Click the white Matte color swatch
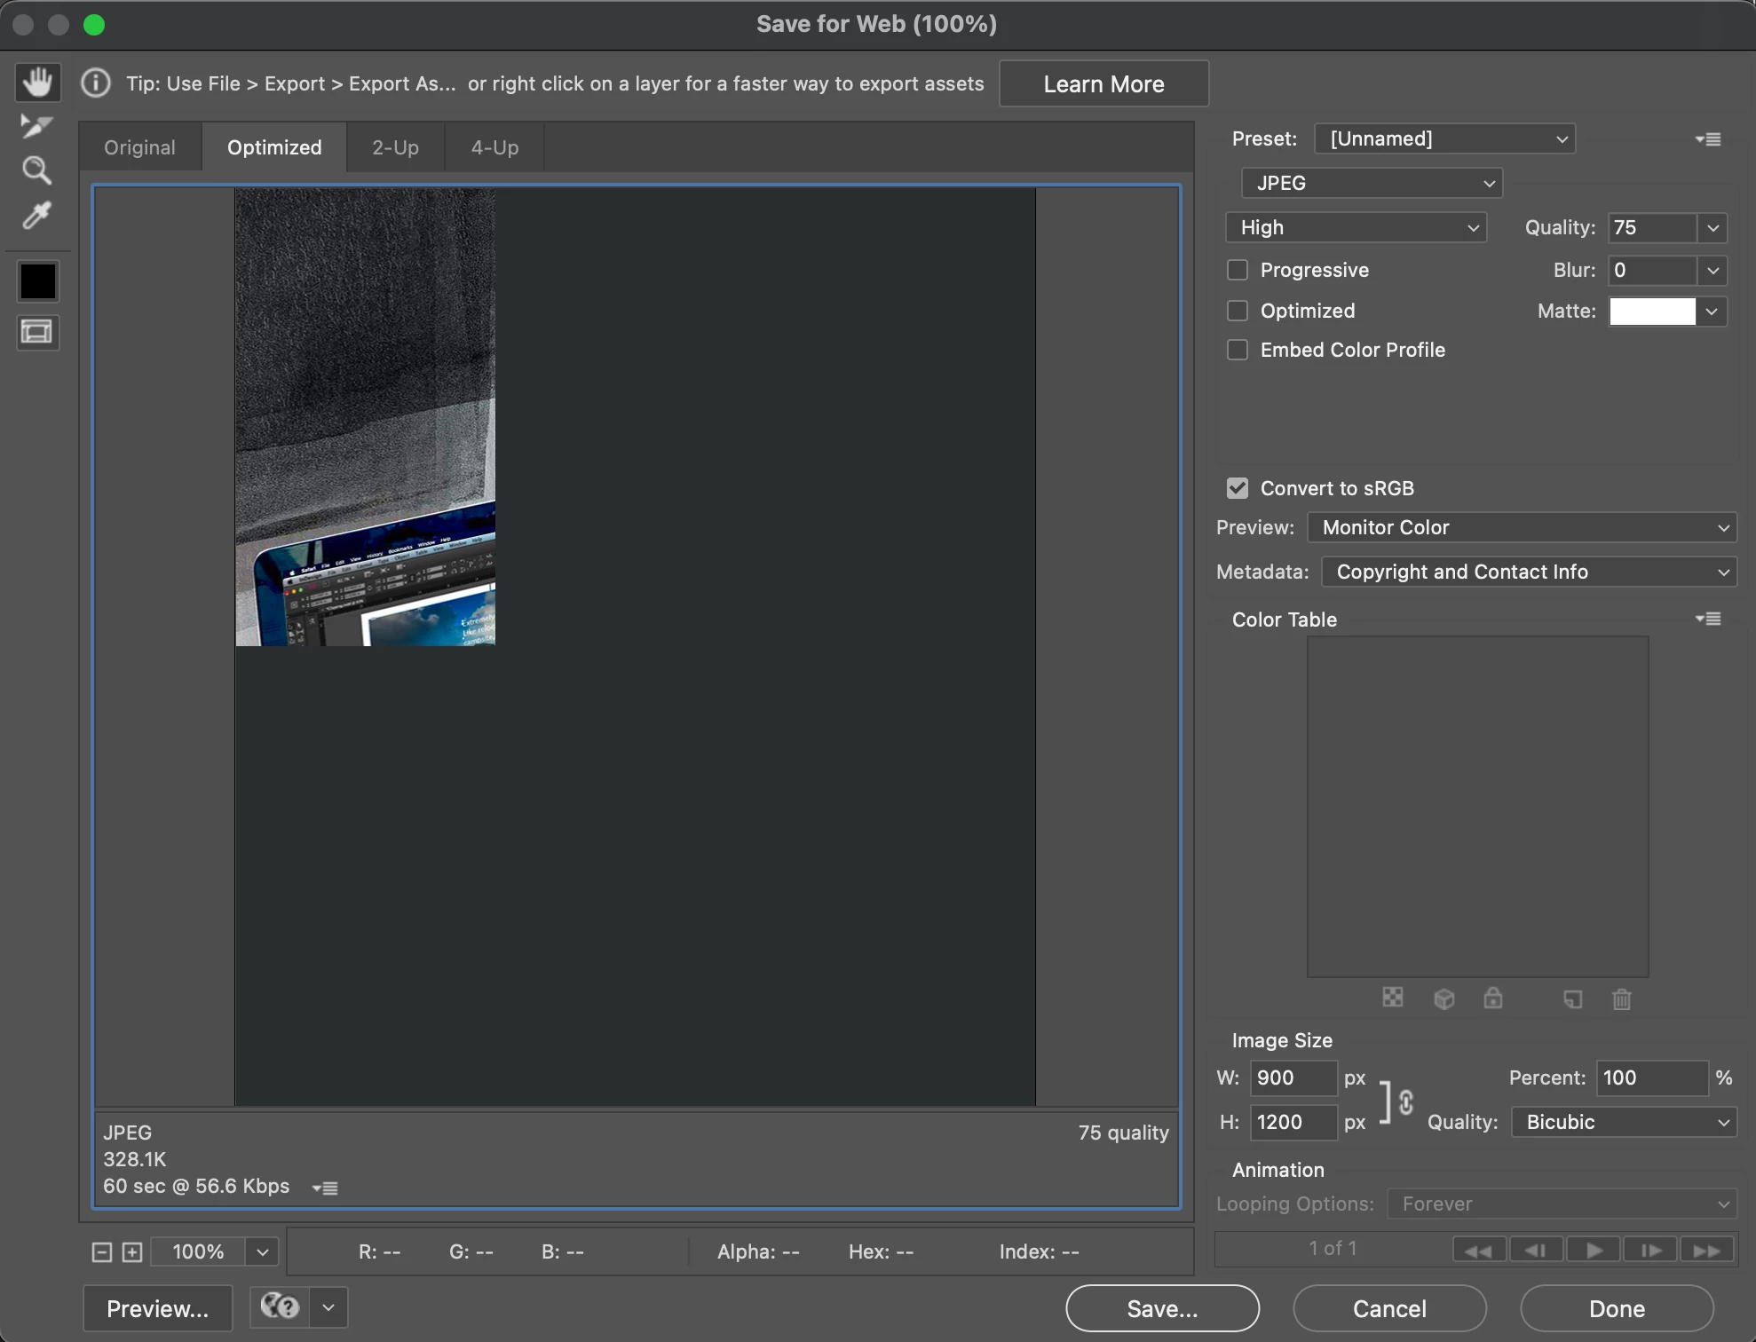The height and width of the screenshot is (1342, 1756). pyautogui.click(x=1652, y=312)
